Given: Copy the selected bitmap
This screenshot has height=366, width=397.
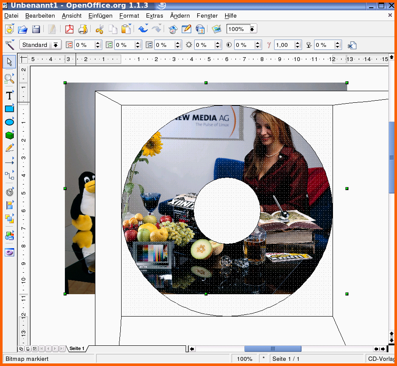Looking at the screenshot, I should pyautogui.click(x=113, y=29).
